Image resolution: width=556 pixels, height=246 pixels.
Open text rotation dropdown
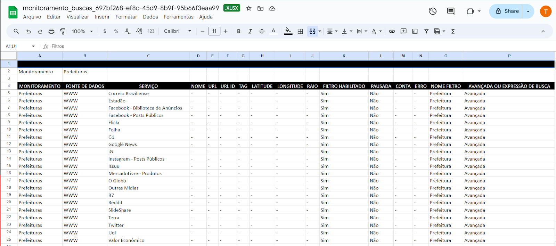[377, 31]
